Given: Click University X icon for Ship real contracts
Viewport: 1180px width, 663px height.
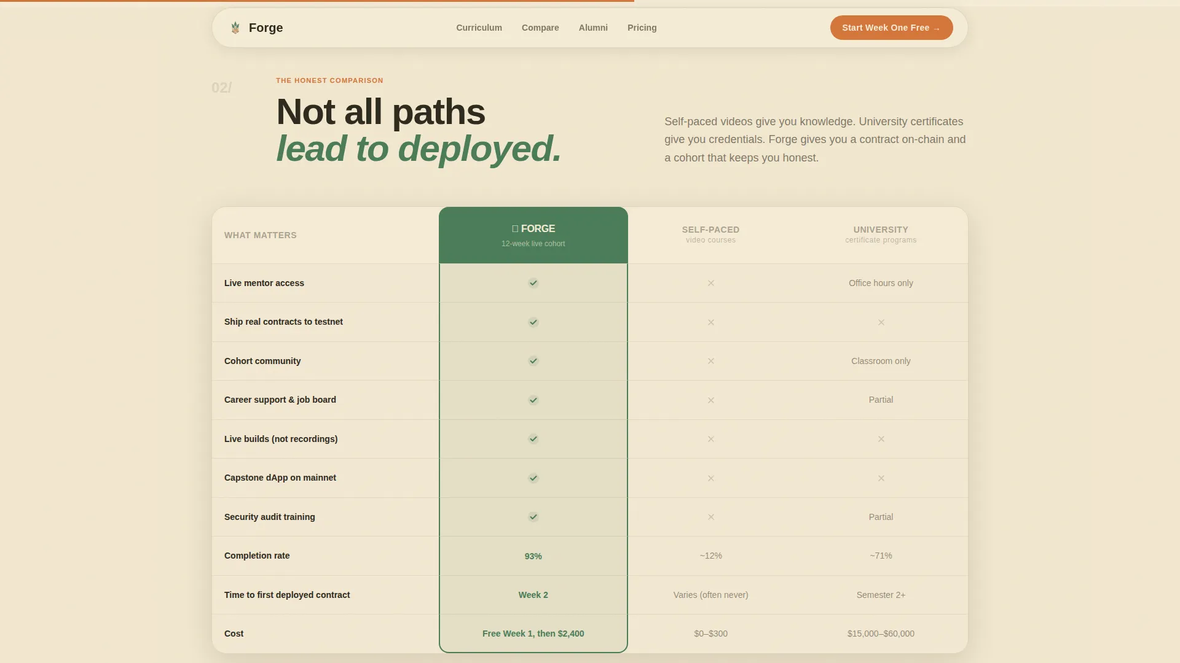Looking at the screenshot, I should 881,322.
